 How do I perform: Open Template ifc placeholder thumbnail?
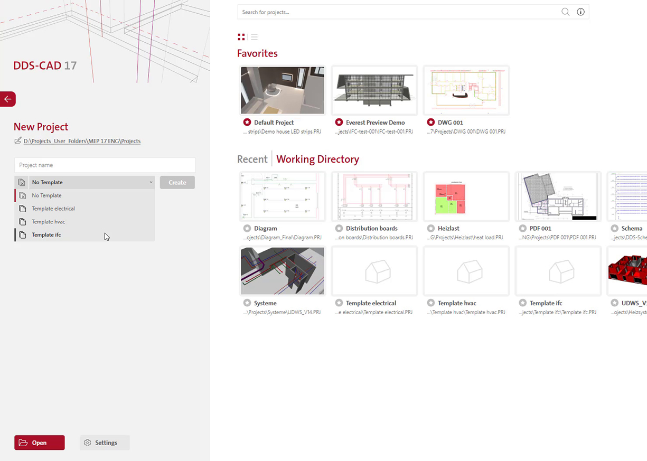[x=558, y=271]
